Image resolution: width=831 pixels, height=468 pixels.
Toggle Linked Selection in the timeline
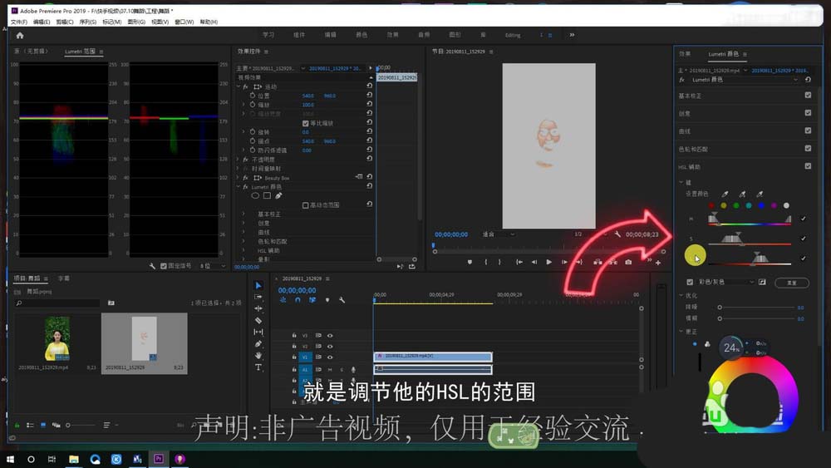(312, 300)
